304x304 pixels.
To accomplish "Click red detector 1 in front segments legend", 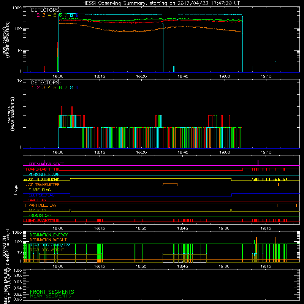I will 33,15.
